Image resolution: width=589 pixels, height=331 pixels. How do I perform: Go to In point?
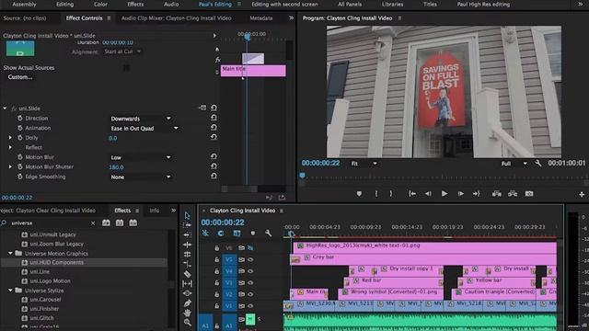(x=412, y=194)
